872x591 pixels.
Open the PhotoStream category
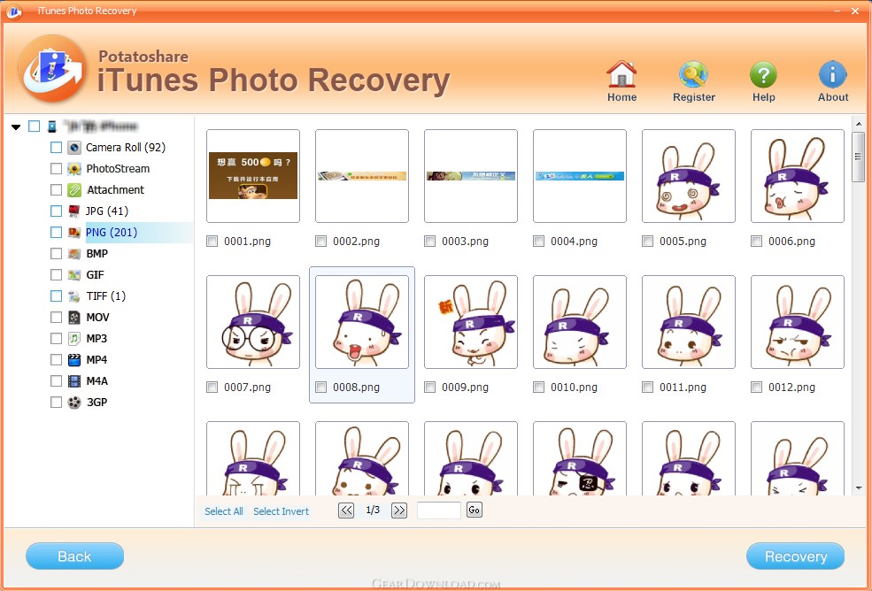point(118,168)
